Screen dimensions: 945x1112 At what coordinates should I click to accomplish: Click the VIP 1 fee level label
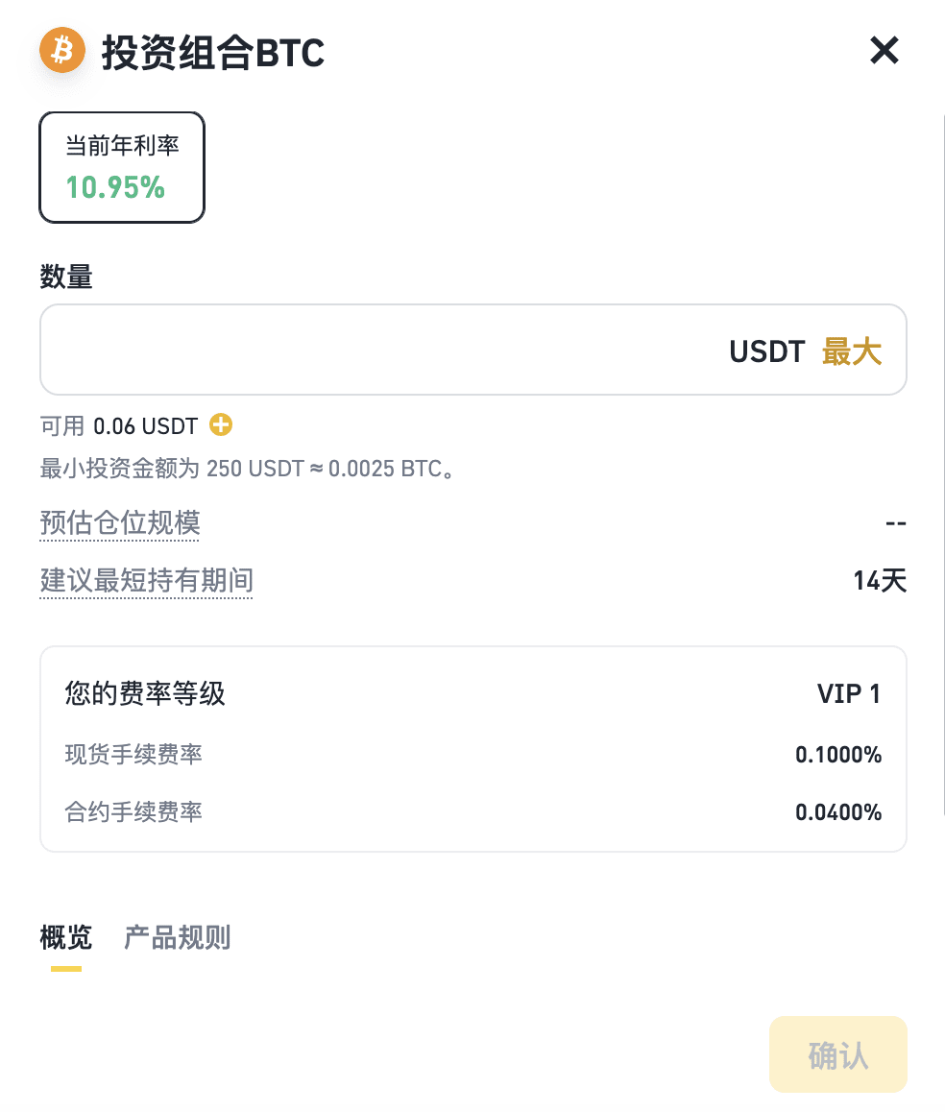[x=848, y=693]
